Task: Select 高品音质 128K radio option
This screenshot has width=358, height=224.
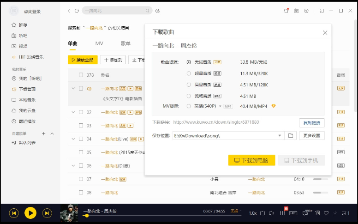Action: (x=189, y=85)
